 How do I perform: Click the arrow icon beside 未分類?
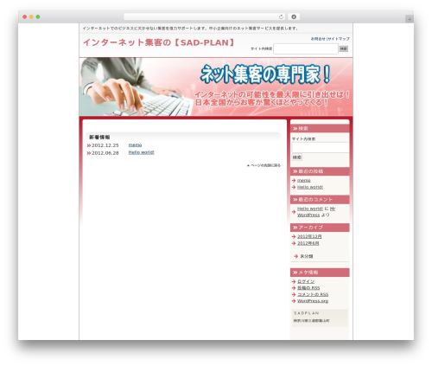click(x=295, y=256)
